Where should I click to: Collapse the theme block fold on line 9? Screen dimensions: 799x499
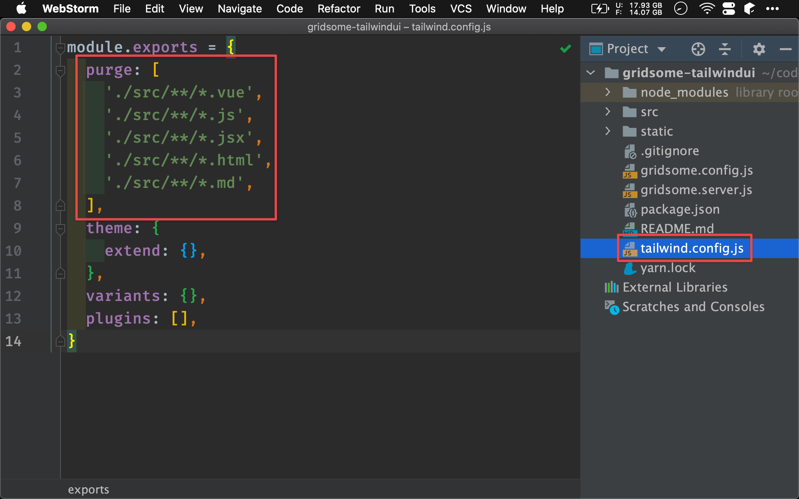(x=60, y=229)
